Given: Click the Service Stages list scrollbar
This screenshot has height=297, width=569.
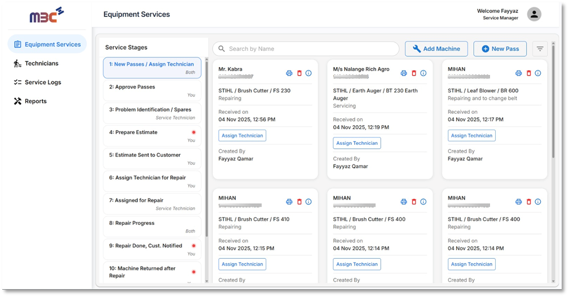Looking at the screenshot, I should point(206,147).
